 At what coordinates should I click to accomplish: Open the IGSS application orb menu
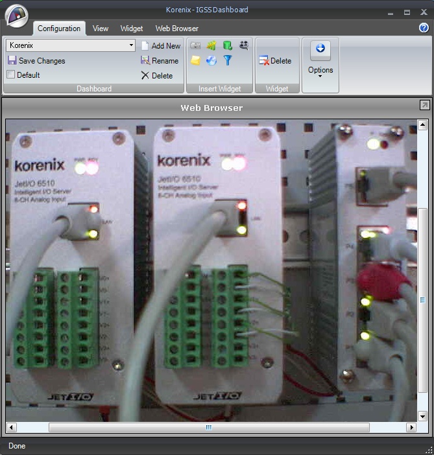click(17, 16)
